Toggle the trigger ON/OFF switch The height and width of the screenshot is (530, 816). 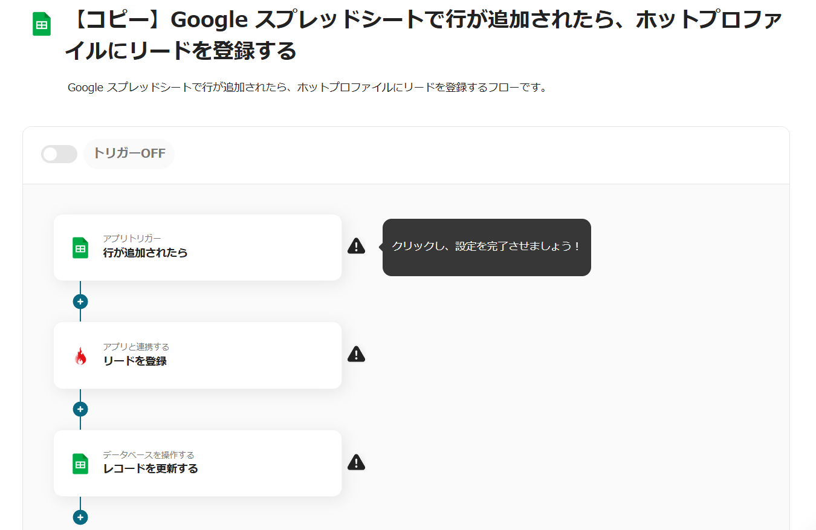(x=59, y=154)
